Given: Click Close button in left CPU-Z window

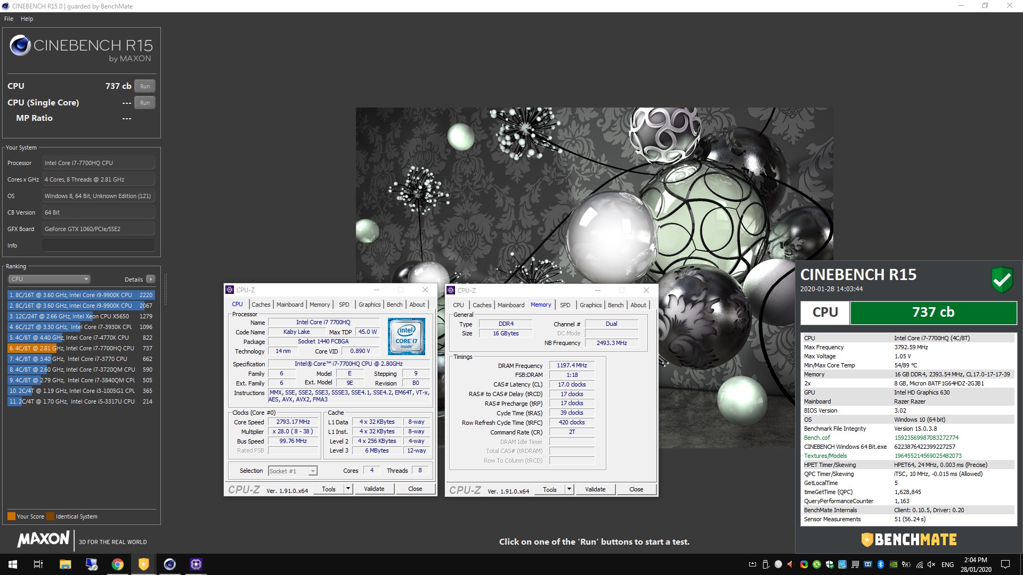Looking at the screenshot, I should [415, 489].
